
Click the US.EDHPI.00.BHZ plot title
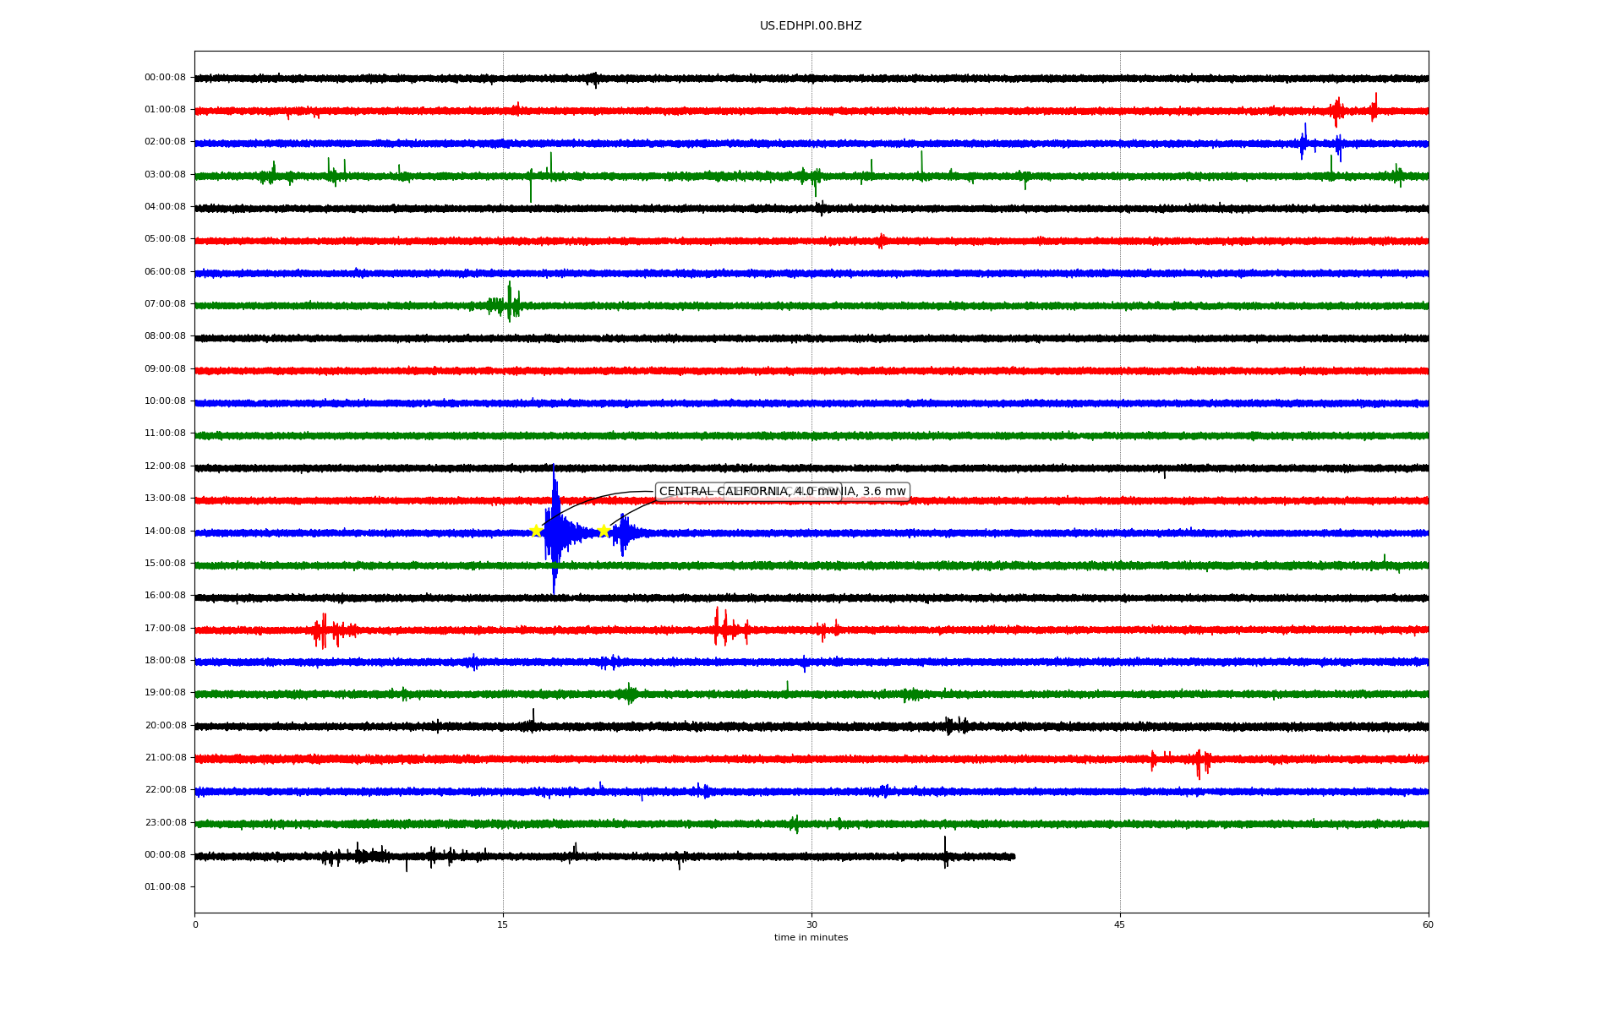[811, 26]
